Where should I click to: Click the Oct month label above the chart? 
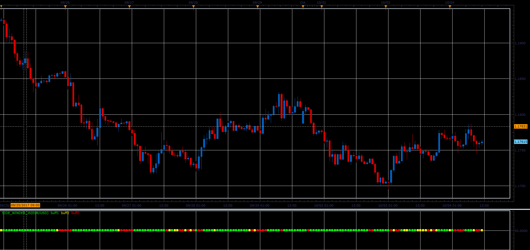[x=303, y=3]
